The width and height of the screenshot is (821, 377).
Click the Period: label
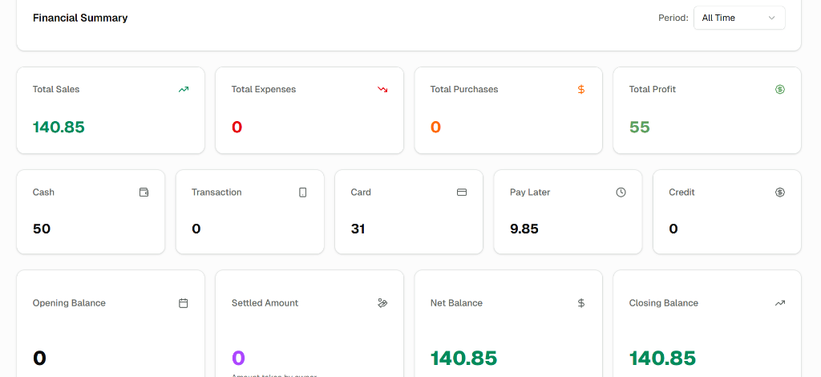point(673,18)
